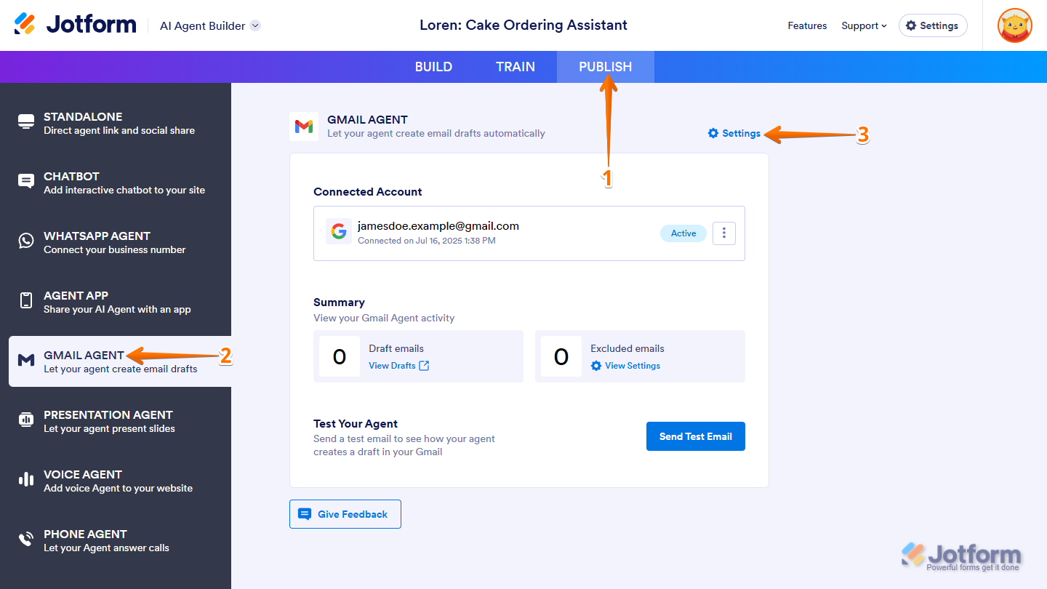
Task: Select the Chatbot sidebar option
Action: coord(116,183)
